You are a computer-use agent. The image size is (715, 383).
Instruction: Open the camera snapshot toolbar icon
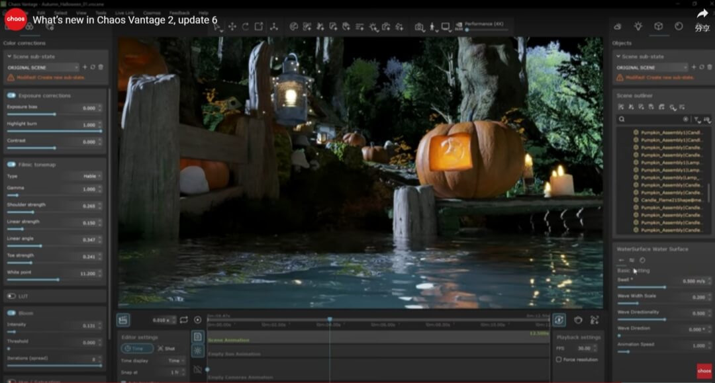point(419,27)
